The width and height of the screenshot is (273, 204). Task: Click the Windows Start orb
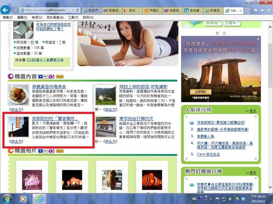7,199
